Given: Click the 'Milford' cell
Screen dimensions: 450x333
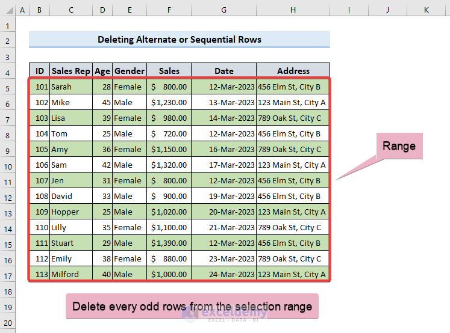Looking at the screenshot, I should 71,274.
